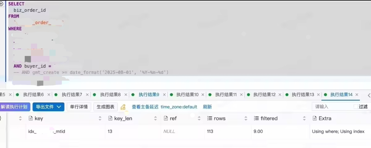Switch to the 执行结果11 tab
Image resolution: width=371 pixels, height=148 pixels.
tap(226, 95)
